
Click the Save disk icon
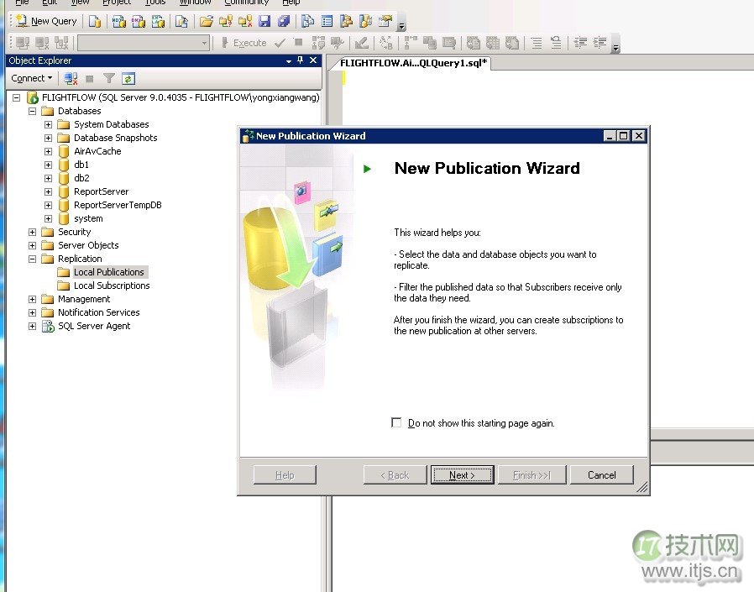(264, 21)
